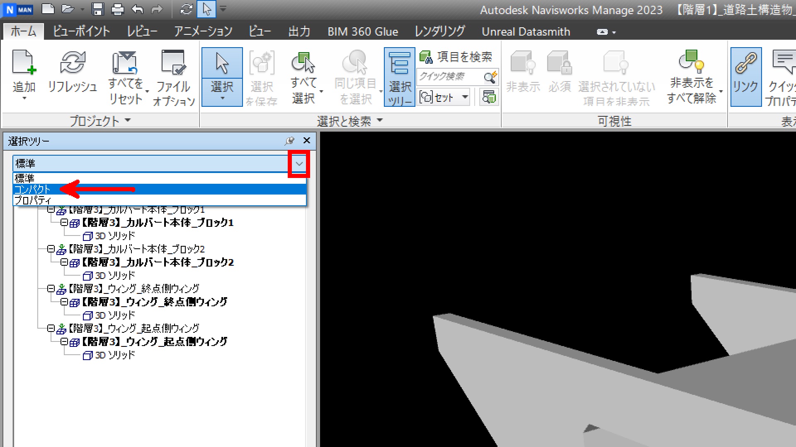796x447 pixels.
Task: Open the Unreal Datasmith tab
Action: 526,31
